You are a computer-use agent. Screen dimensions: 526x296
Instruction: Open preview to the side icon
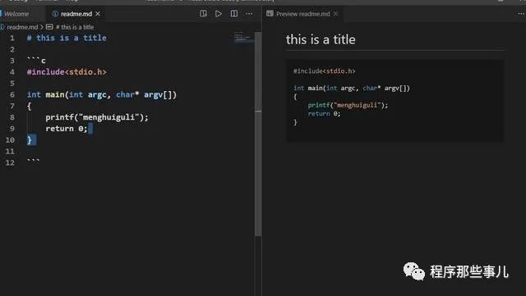[203, 13]
